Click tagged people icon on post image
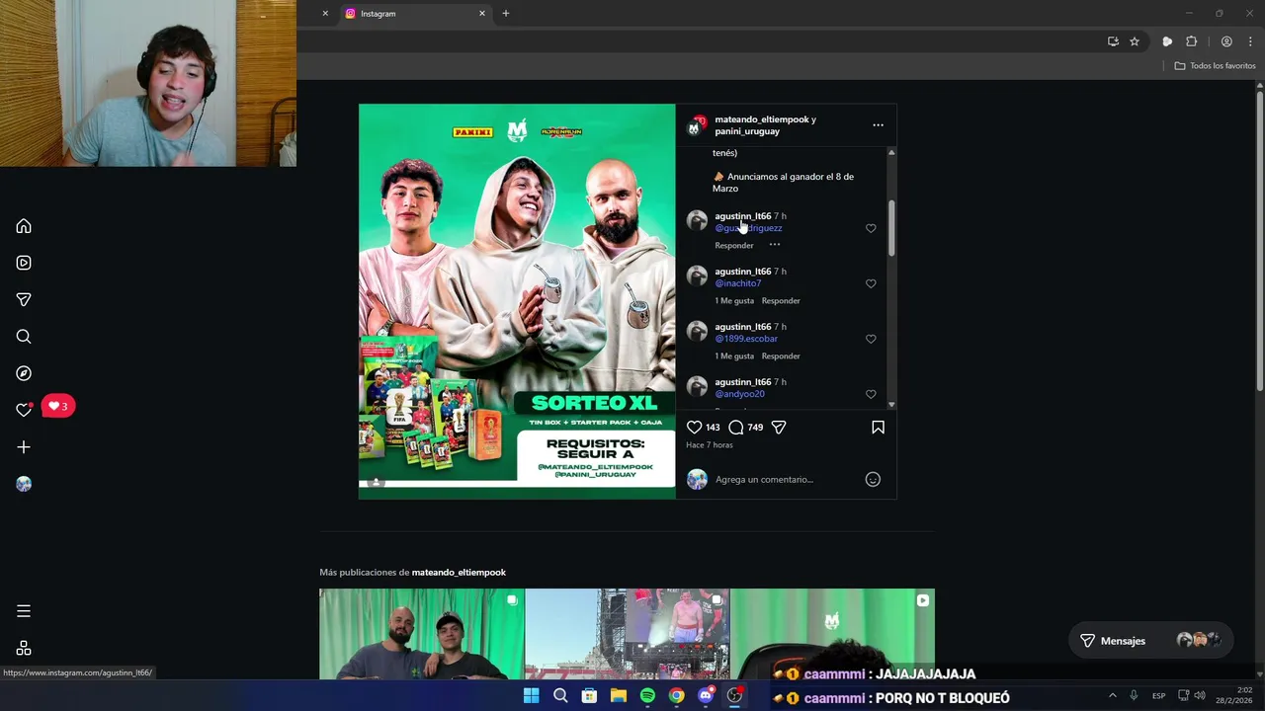Viewport: 1265px width, 711px height. click(x=376, y=482)
